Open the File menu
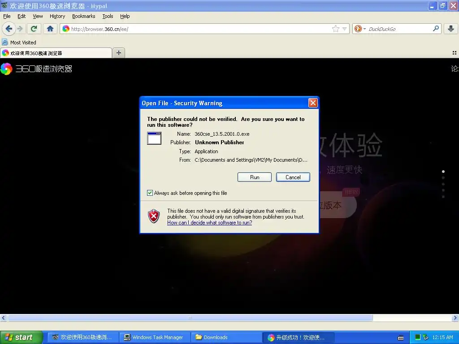Image resolution: width=459 pixels, height=344 pixels. (7, 16)
